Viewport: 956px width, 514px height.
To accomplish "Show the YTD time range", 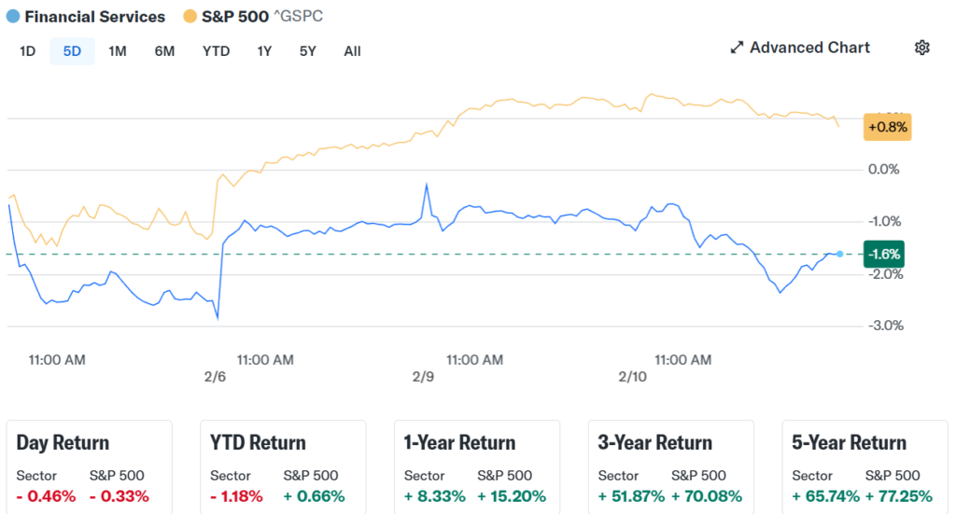I will point(216,51).
